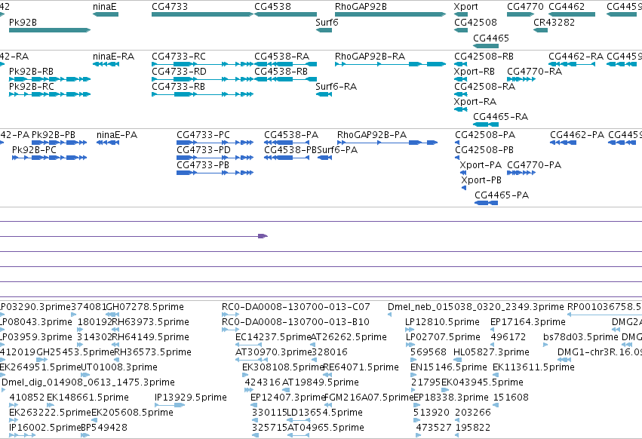Select the CG4733 gene label
The image size is (642, 439).
pyautogui.click(x=170, y=7)
